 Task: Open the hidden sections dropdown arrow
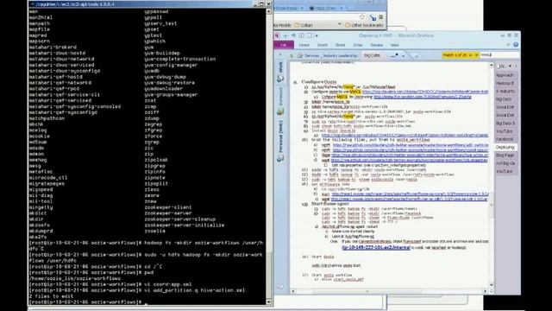click(x=403, y=55)
